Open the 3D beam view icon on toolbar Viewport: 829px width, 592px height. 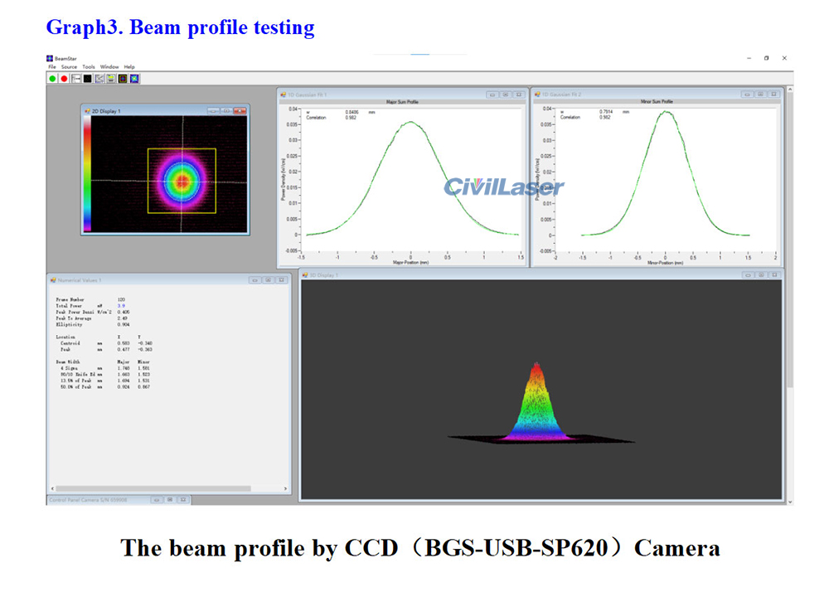[134, 79]
